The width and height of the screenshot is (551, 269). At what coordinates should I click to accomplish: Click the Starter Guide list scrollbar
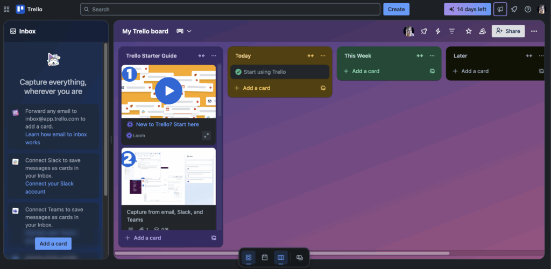[220, 90]
